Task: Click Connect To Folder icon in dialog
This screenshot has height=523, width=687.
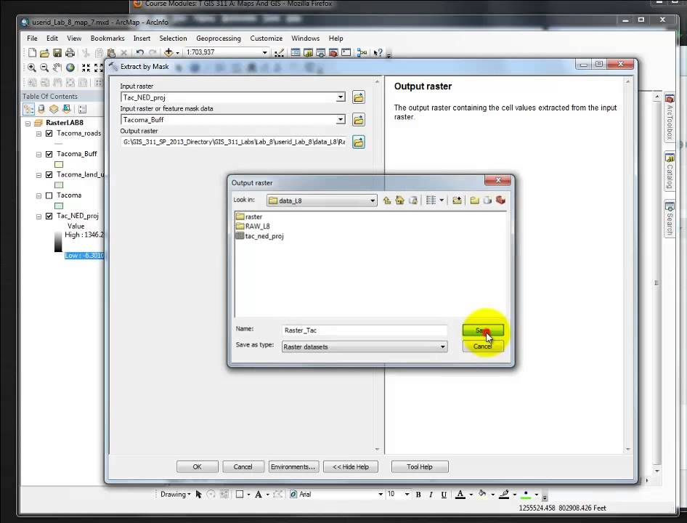Action: coord(457,200)
